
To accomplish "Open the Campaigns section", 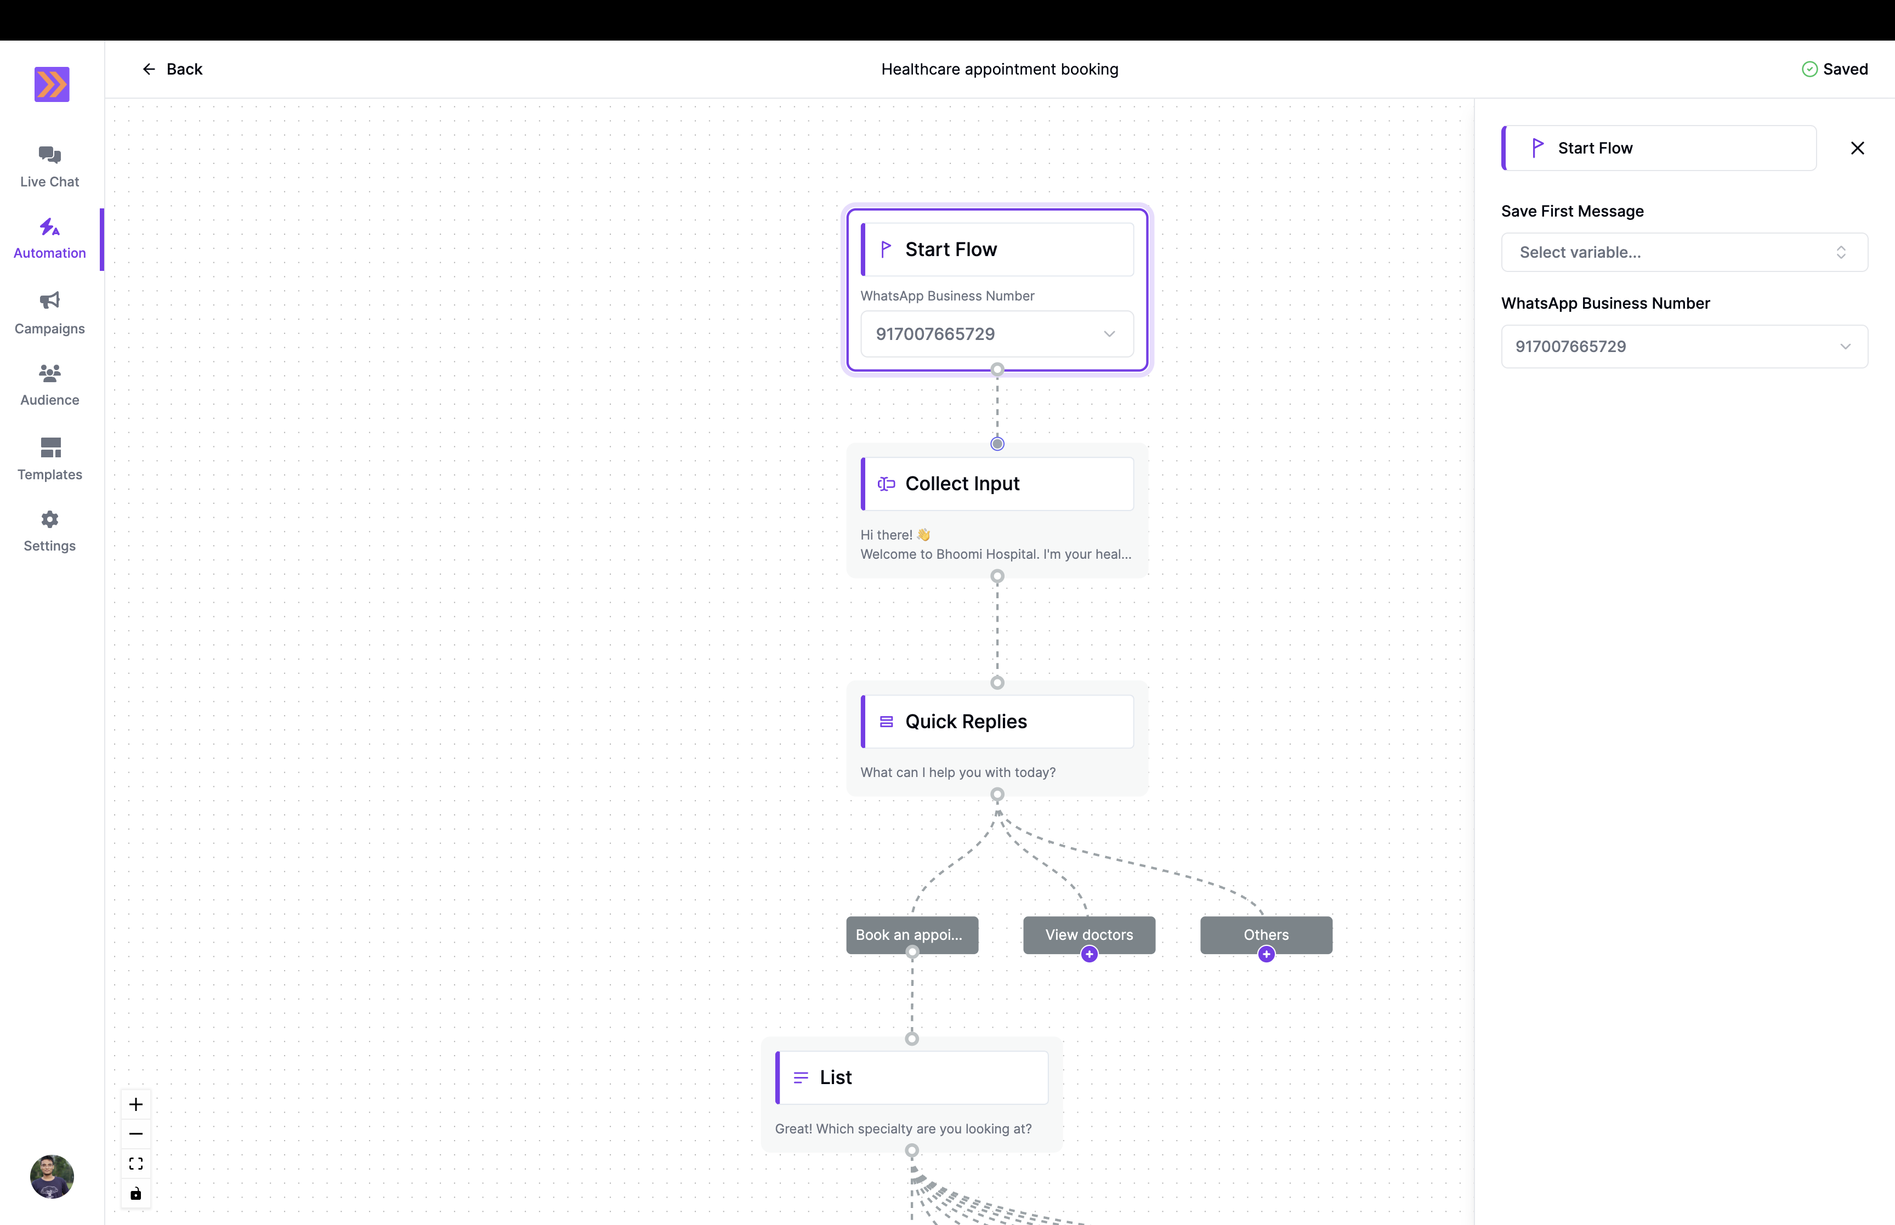I will (48, 313).
